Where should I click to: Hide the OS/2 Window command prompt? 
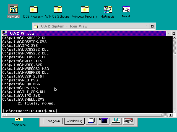[169, 34]
